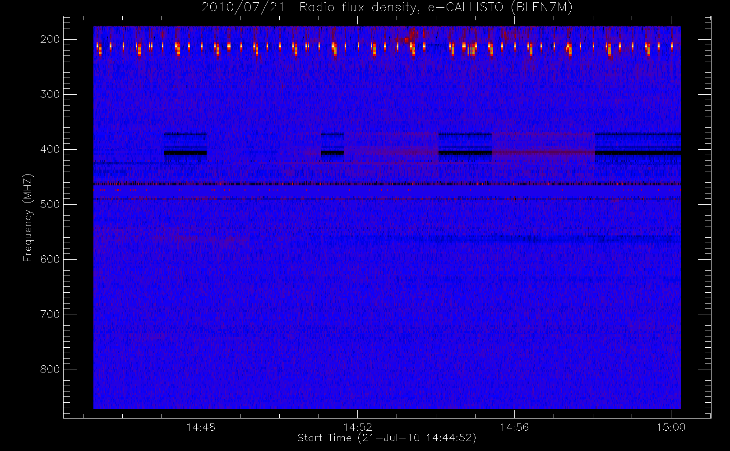Click the plot title 'Radio flux density, e-CALLISTO (BLEN7M)'

436,8
